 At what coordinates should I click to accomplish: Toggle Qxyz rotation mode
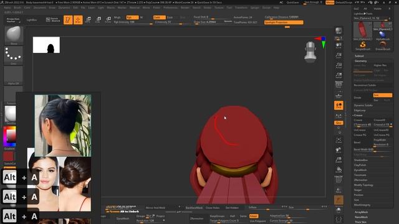pos(339,123)
